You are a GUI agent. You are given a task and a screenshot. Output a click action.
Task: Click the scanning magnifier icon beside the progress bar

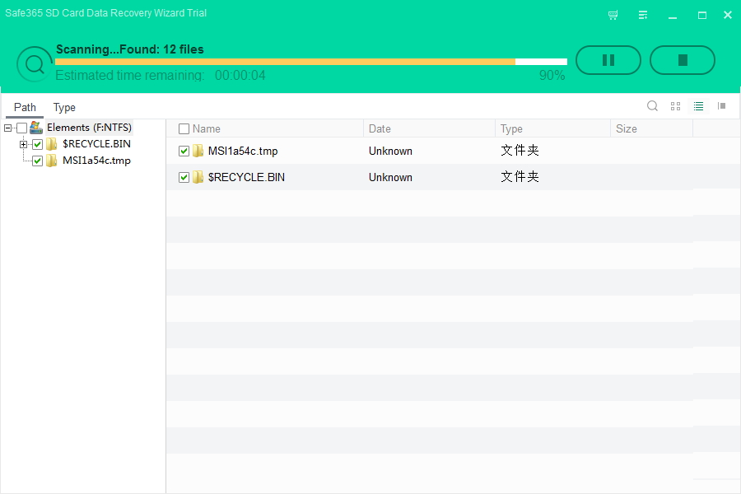[x=34, y=64]
